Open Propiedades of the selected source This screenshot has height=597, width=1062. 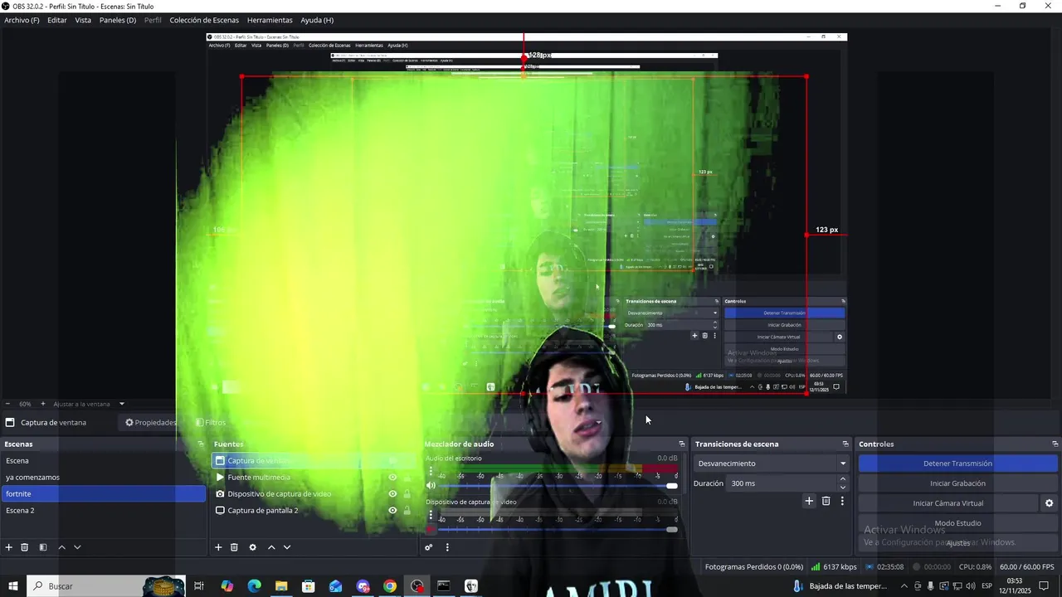click(x=151, y=422)
